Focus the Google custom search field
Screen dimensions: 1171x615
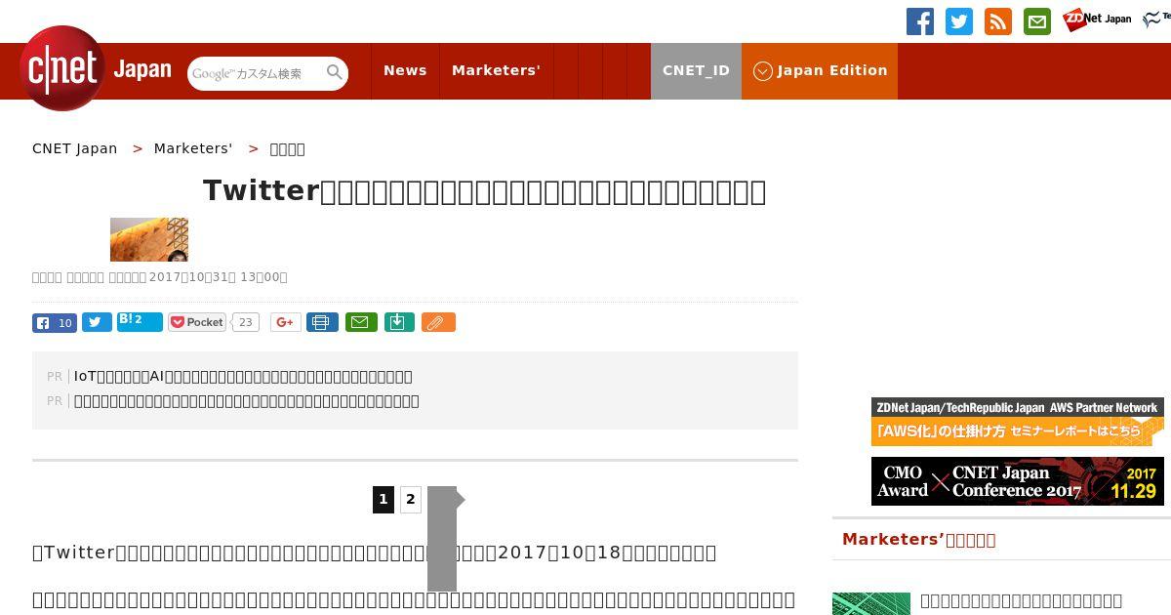pyautogui.click(x=257, y=73)
